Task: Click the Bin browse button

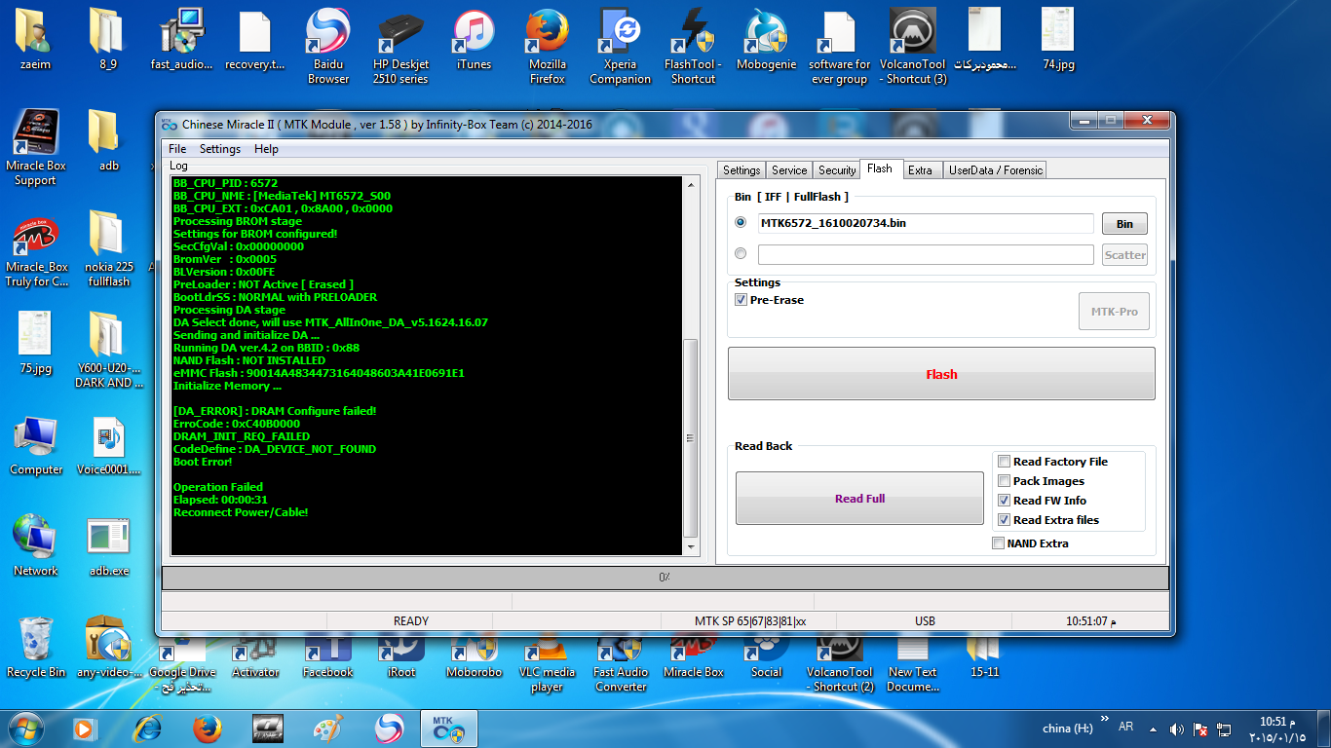Action: tap(1124, 224)
